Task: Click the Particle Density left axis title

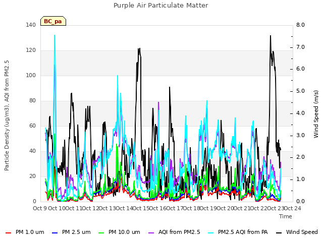Action: 7,115
